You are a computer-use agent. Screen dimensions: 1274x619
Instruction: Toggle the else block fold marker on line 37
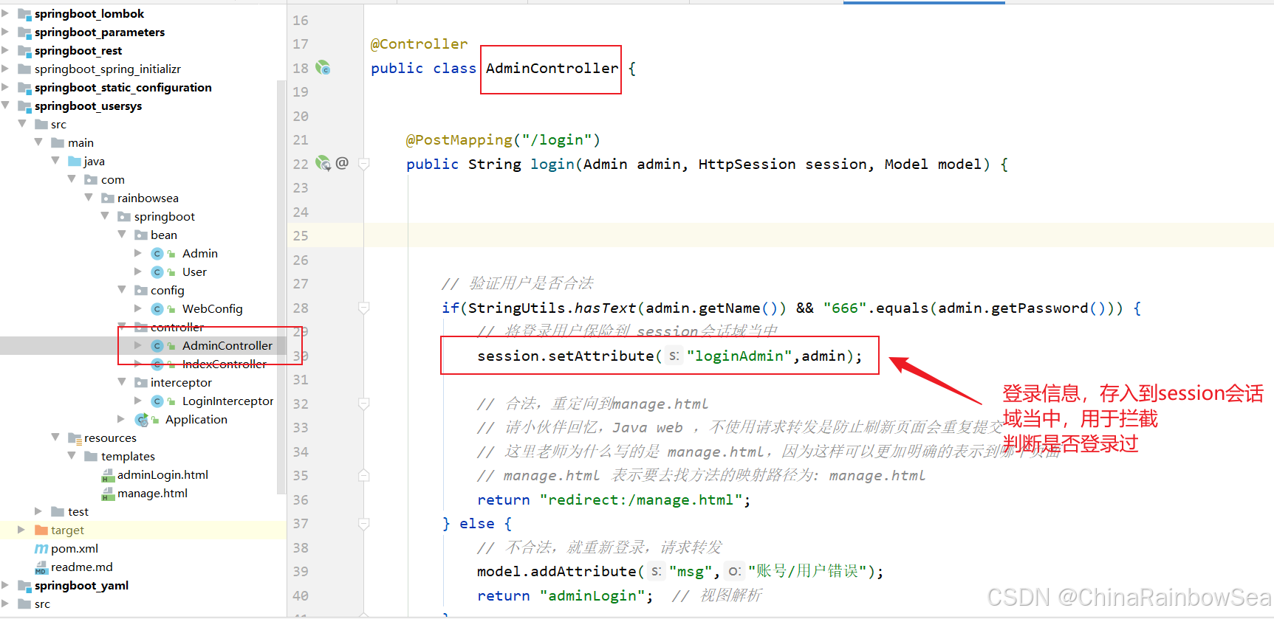tap(364, 524)
